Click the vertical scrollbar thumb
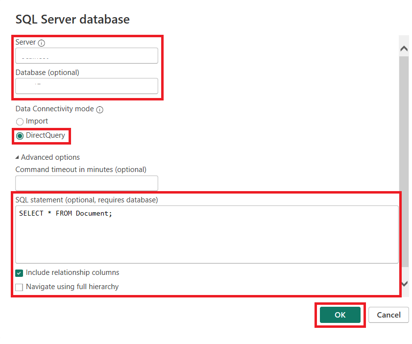Viewport: 412px width, 344px height. [x=404, y=162]
